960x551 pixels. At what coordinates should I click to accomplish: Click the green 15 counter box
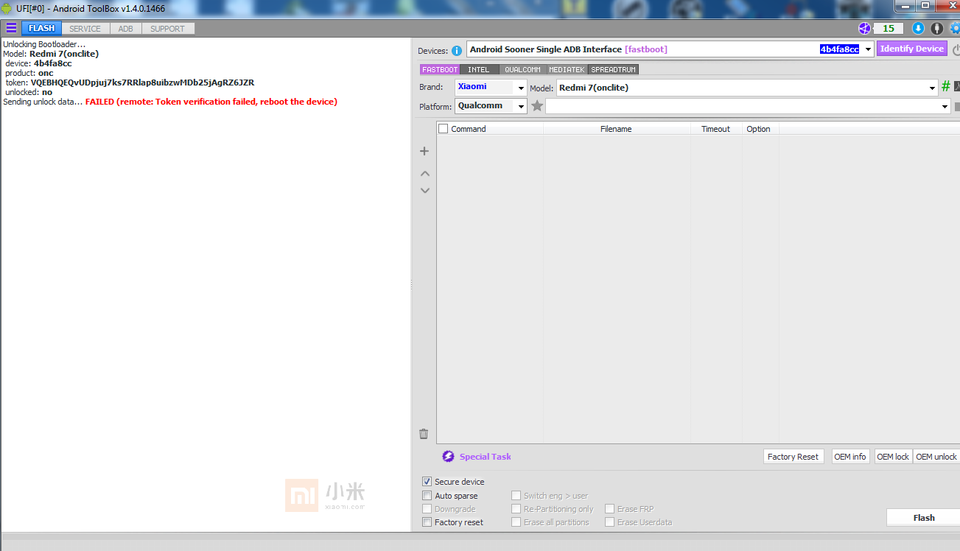point(889,28)
